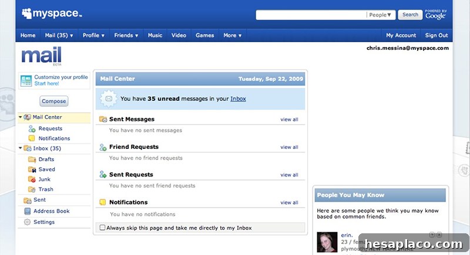Viewport: 470px width, 255px height.
Task: Click the mail beta logo
Action: coord(41,56)
